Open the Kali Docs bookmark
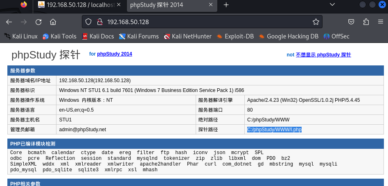Image resolution: width=388 pixels, height=186 pixels. (x=98, y=36)
